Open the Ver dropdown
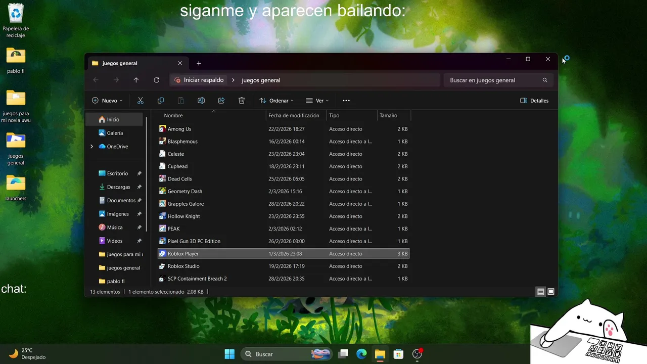 (x=317, y=101)
